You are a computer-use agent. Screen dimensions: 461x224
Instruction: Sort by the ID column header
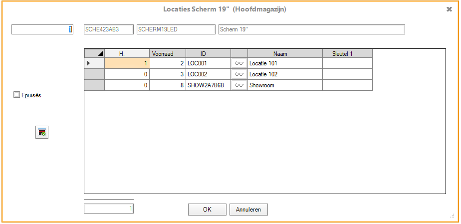tap(208, 53)
